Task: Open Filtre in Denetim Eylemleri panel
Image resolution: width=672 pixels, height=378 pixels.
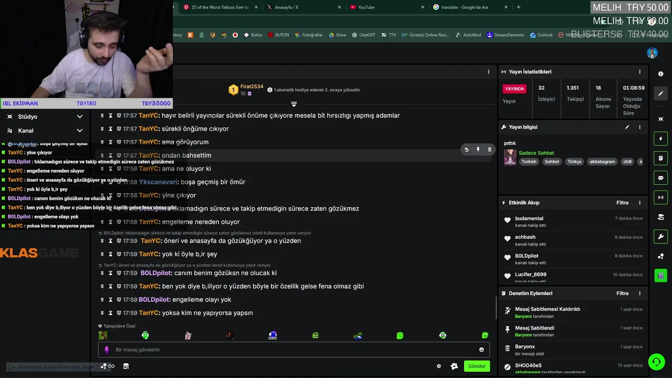Action: pos(622,293)
